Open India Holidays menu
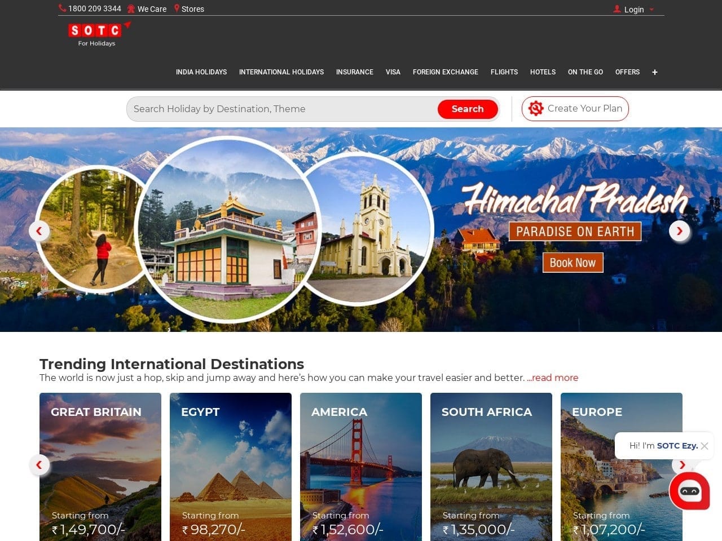This screenshot has width=722, height=541. [201, 72]
